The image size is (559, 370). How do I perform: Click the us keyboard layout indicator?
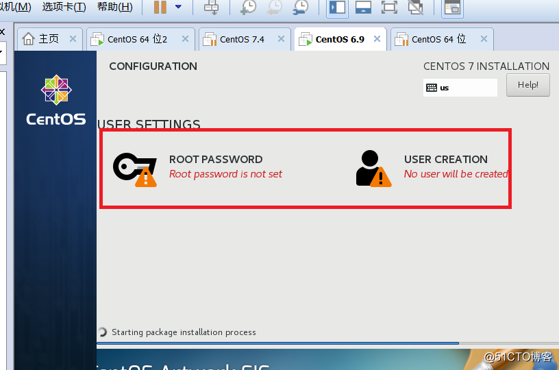point(460,88)
